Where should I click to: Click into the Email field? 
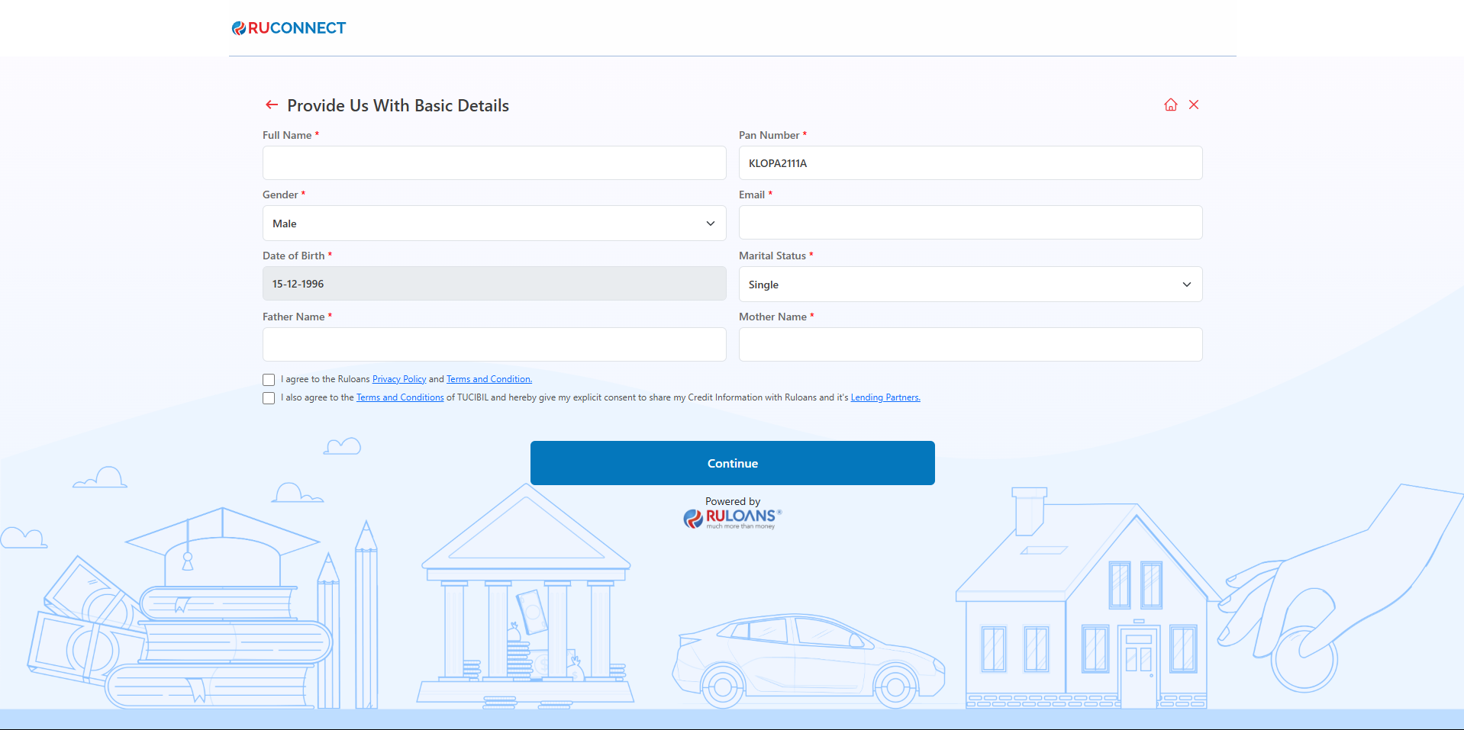click(970, 223)
